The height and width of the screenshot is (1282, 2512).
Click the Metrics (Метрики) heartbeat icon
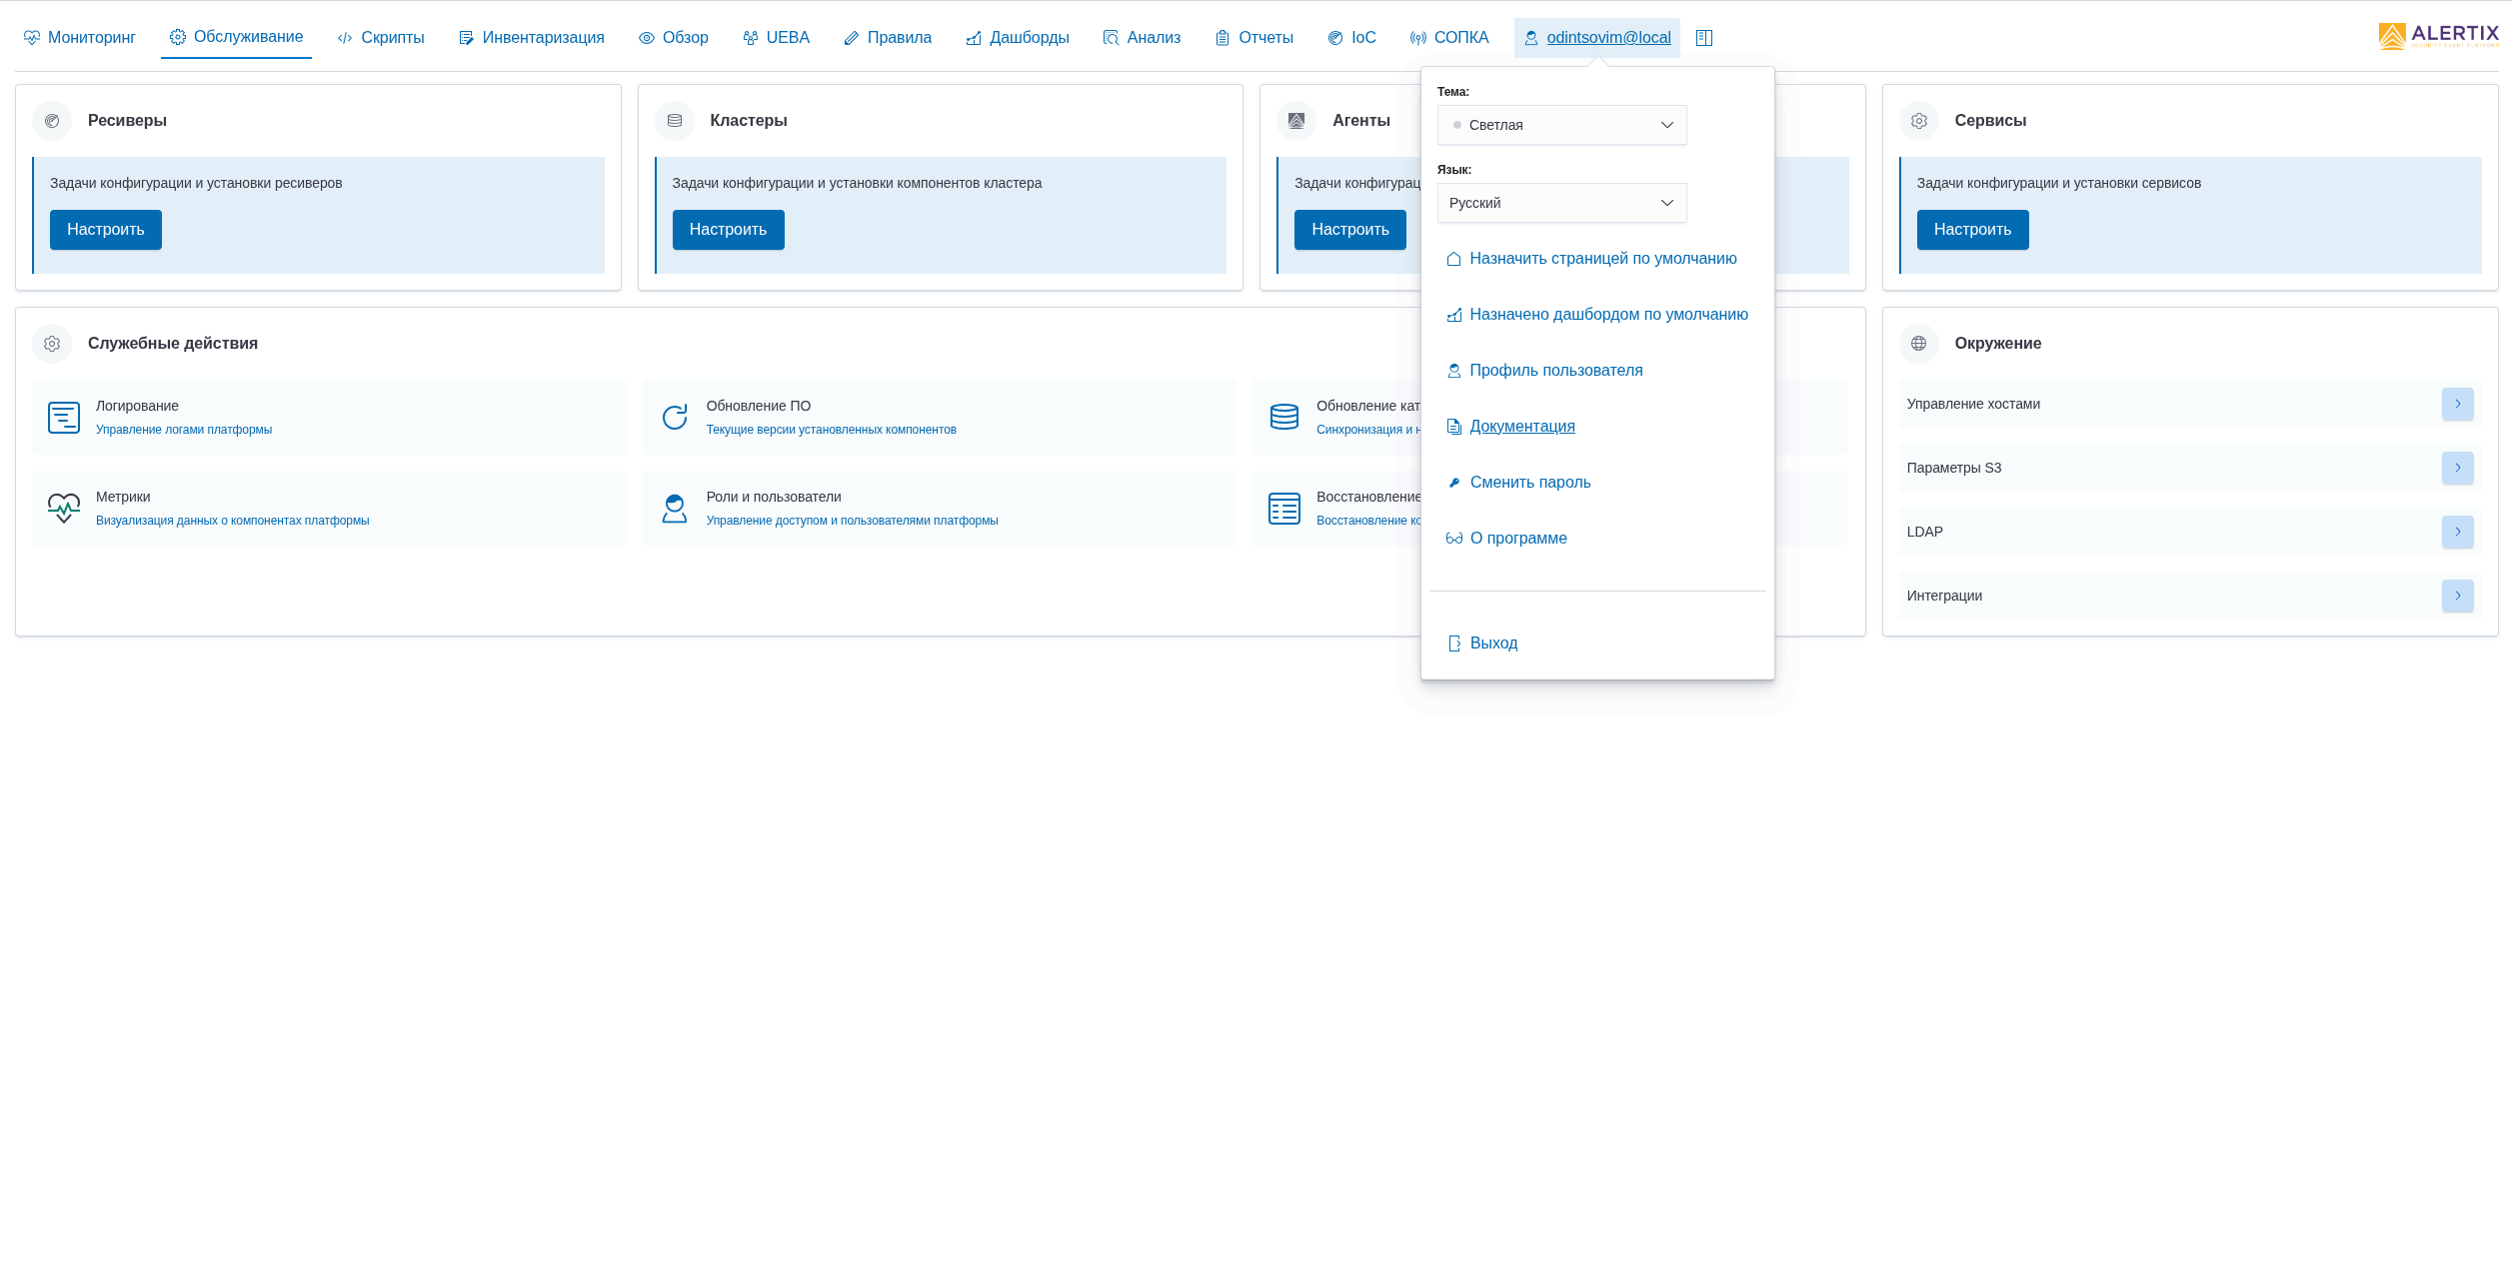(64, 509)
